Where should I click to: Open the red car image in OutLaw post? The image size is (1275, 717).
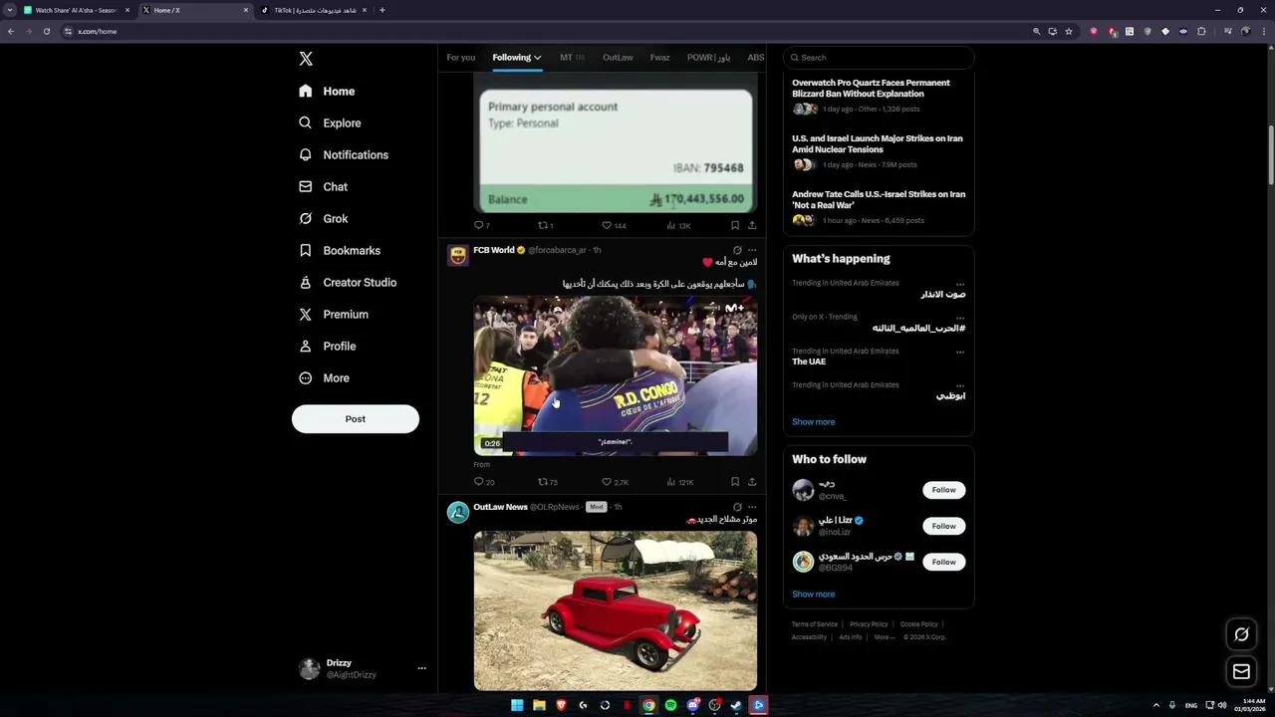click(616, 610)
